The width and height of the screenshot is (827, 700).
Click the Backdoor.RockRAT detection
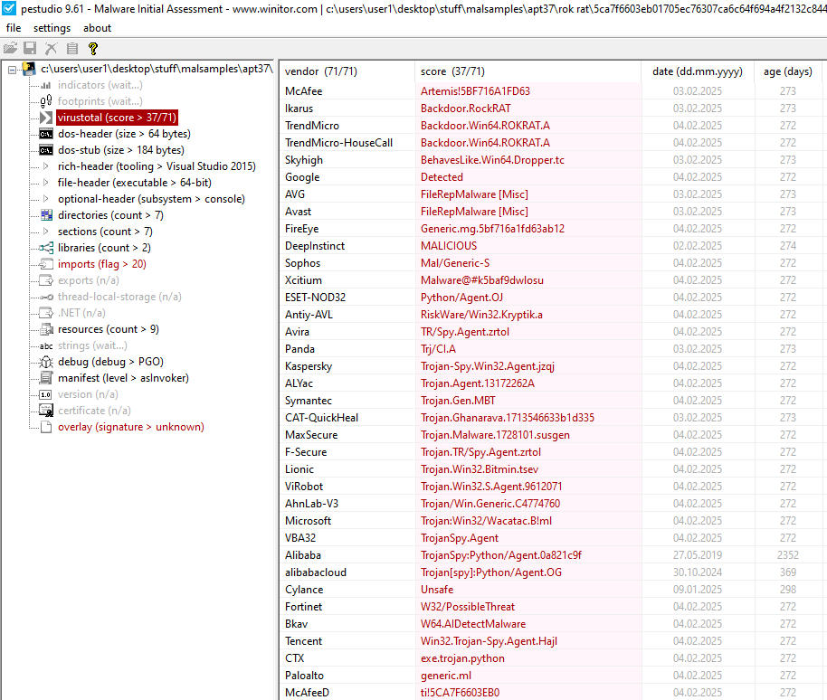(x=465, y=109)
